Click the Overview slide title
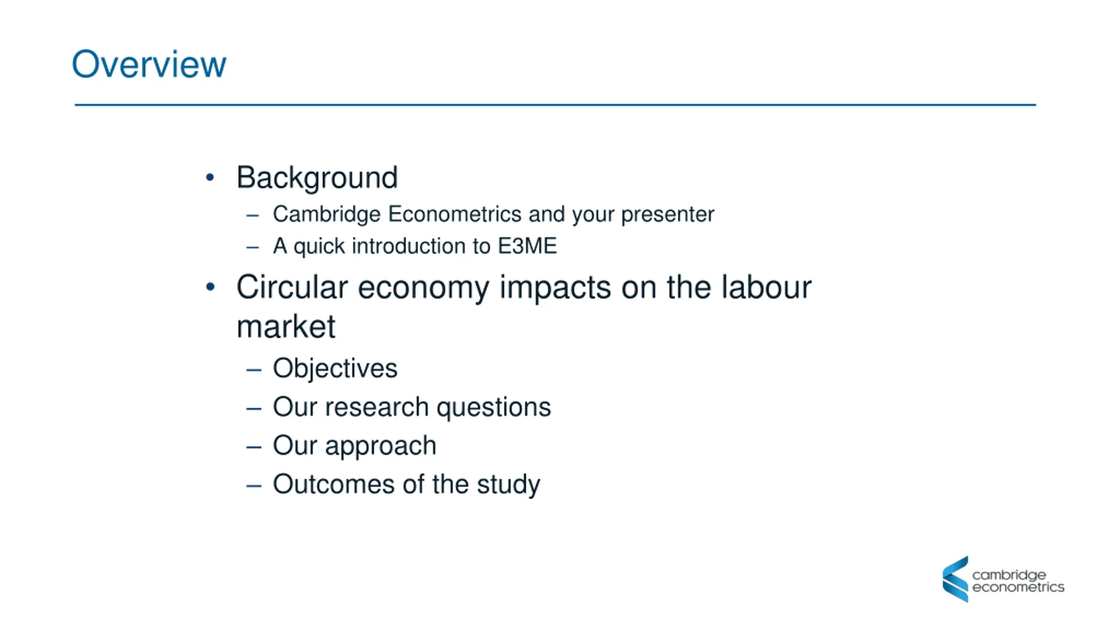This screenshot has height=630, width=1120. (x=149, y=64)
